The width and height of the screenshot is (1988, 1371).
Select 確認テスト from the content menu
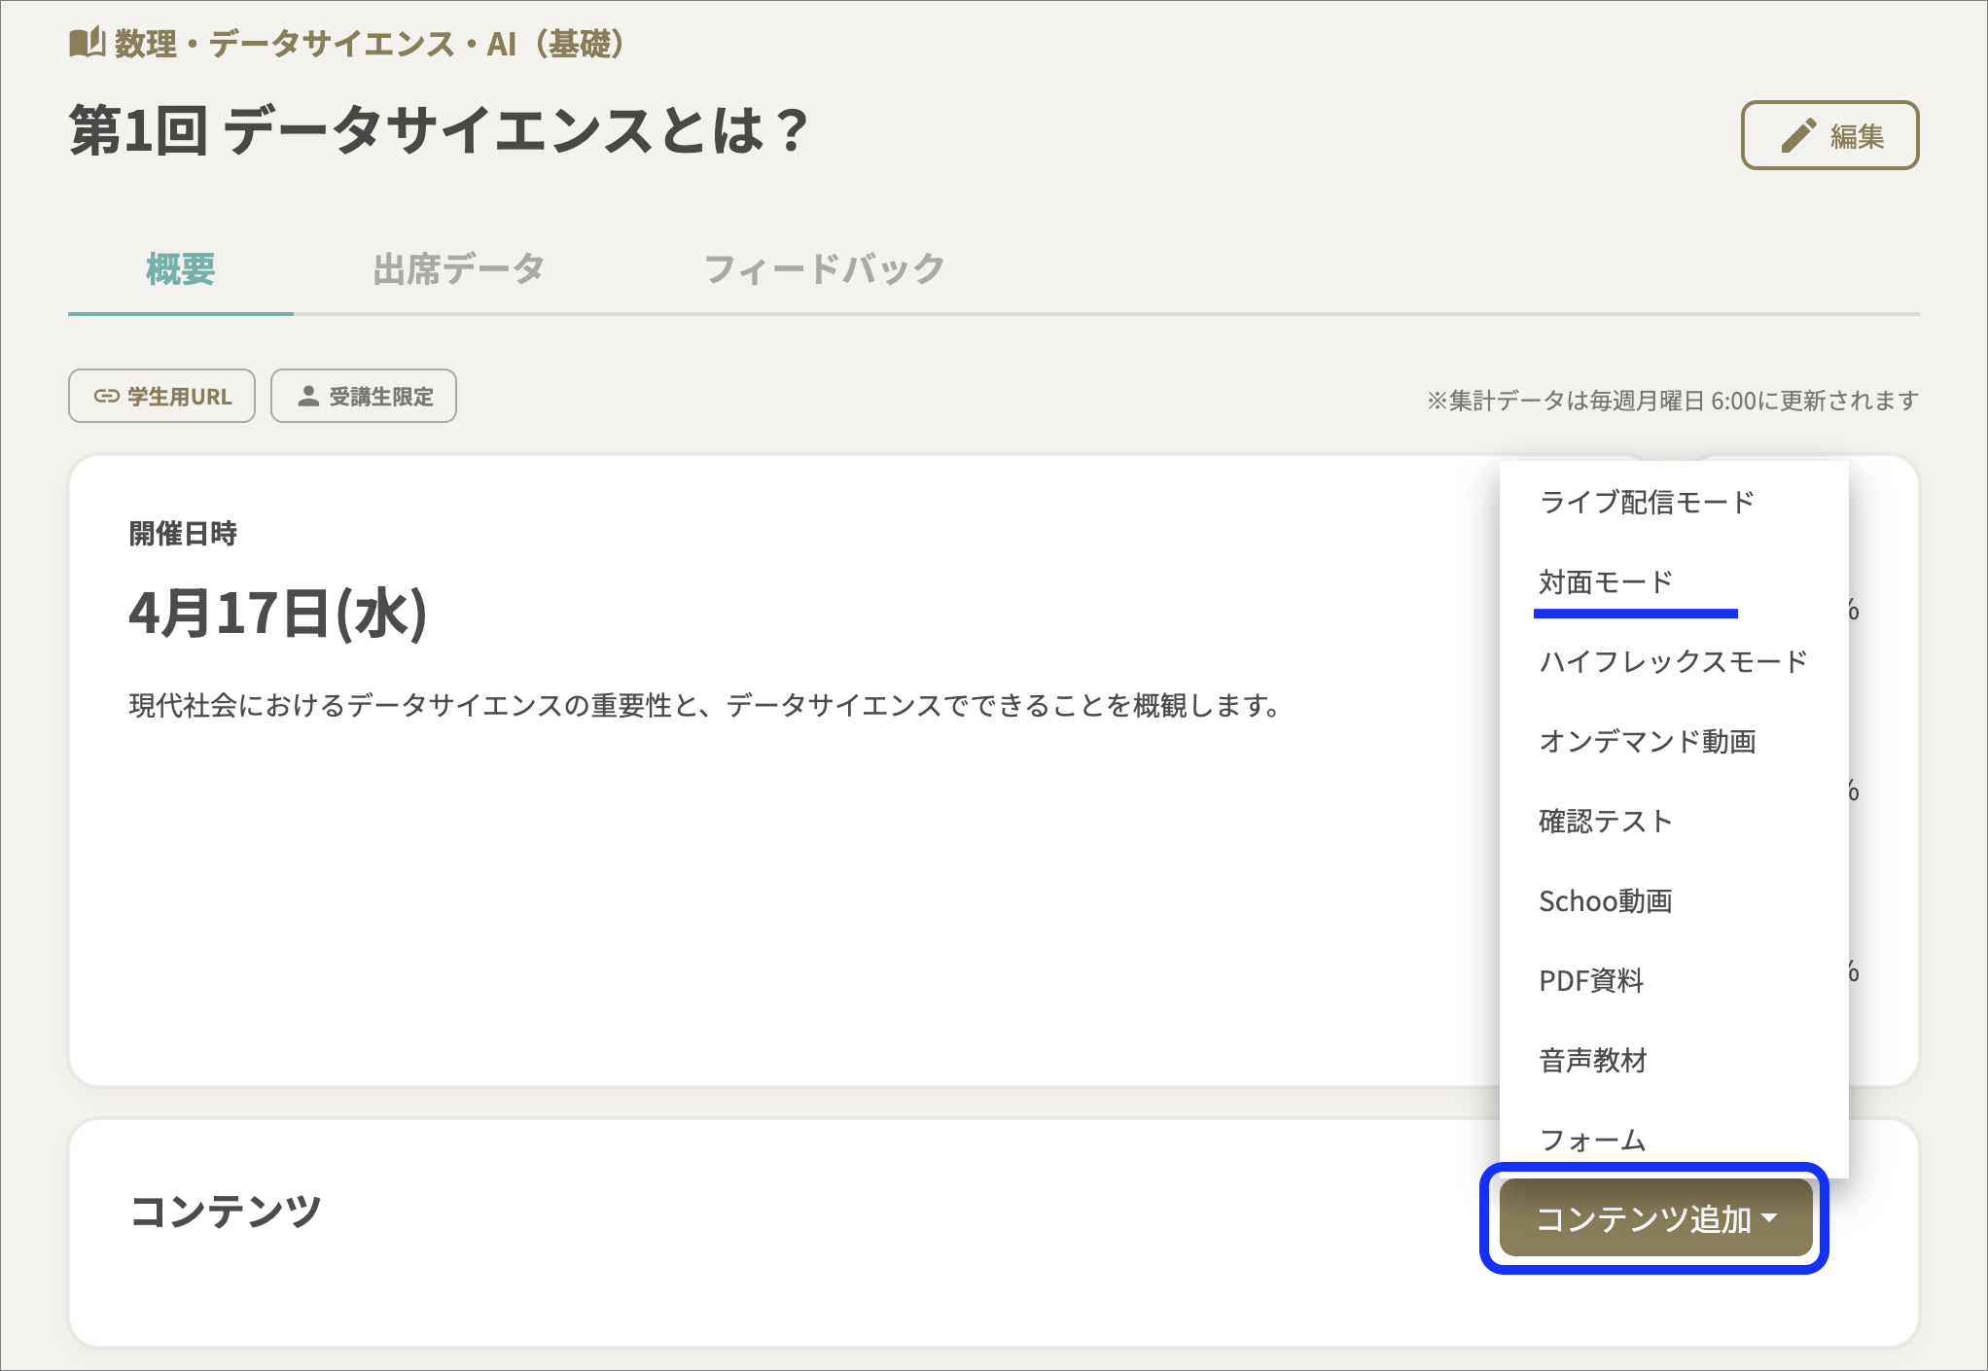(1674, 821)
